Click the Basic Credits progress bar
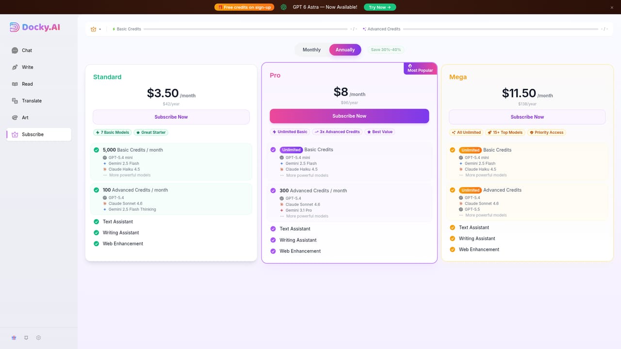 tap(245, 29)
